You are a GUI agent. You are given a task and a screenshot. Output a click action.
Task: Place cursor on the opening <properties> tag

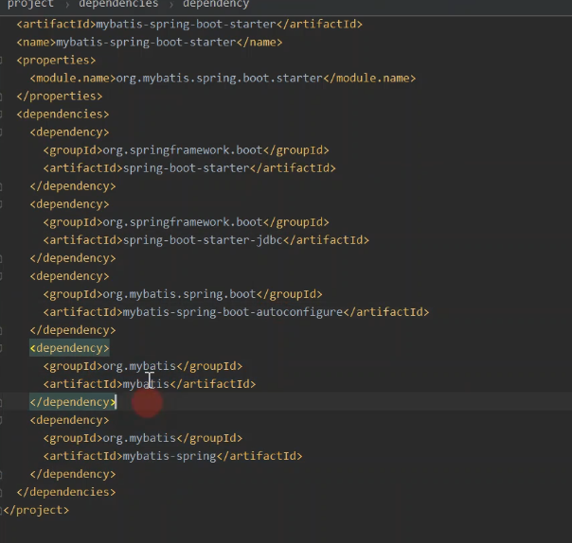click(56, 61)
